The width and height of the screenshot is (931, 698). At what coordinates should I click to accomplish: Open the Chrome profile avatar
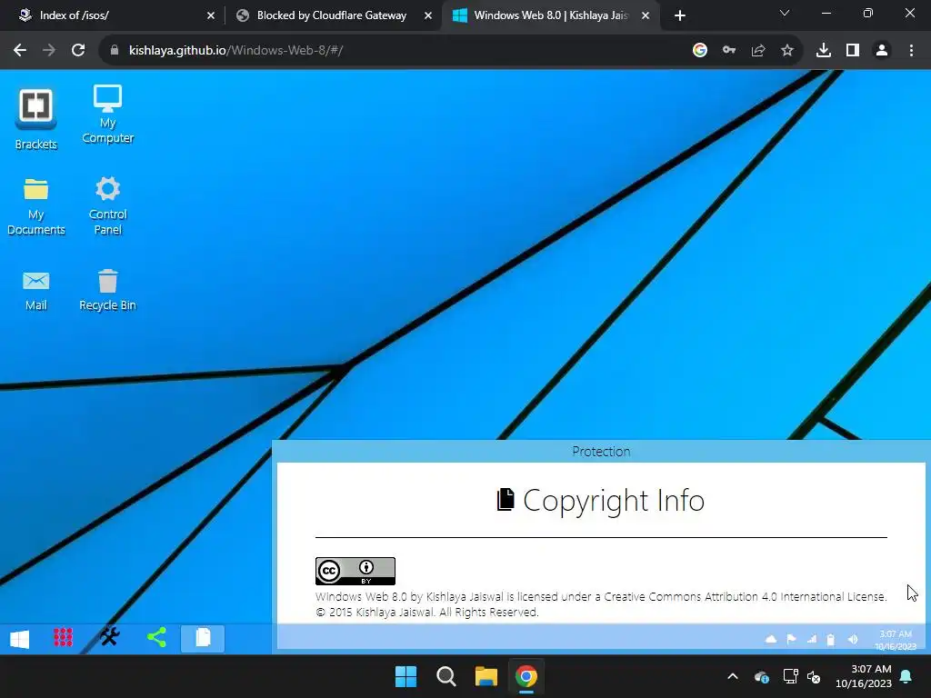[882, 51]
